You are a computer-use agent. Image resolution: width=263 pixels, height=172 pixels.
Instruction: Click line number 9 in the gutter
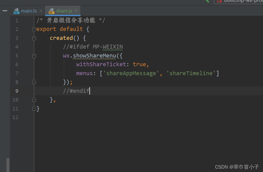coord(17,91)
